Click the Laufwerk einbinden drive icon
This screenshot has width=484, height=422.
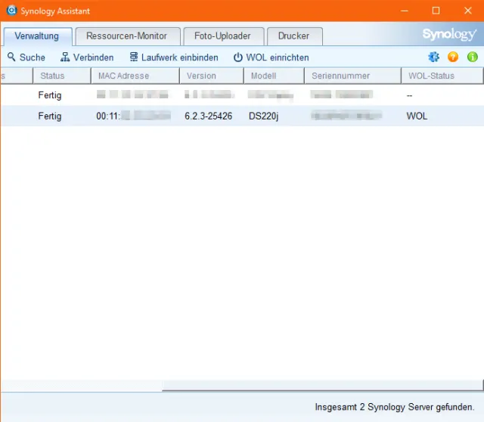tap(134, 57)
